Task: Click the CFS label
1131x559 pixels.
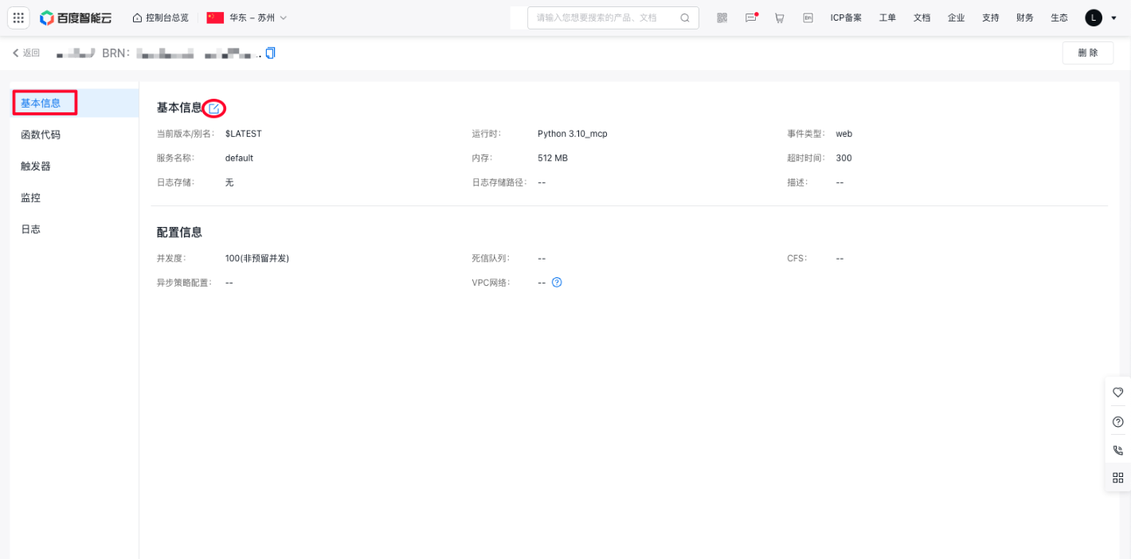Action: pos(797,259)
